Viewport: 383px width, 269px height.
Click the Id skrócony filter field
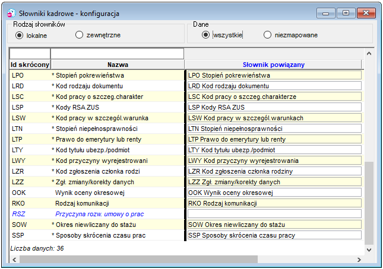click(30, 53)
